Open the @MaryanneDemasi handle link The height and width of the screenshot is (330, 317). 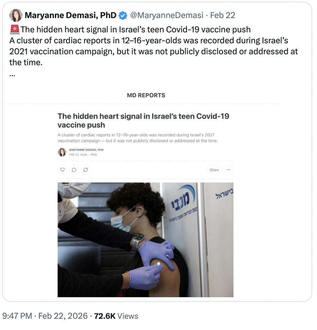point(166,15)
